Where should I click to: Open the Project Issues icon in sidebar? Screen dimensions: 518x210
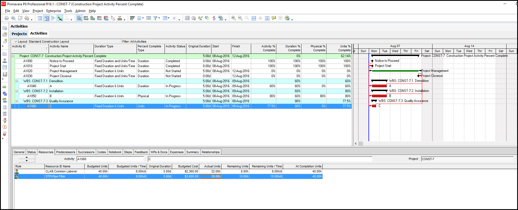[5, 127]
